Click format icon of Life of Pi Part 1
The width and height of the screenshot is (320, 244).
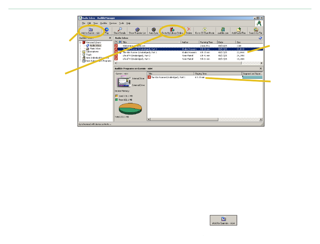click(116, 59)
